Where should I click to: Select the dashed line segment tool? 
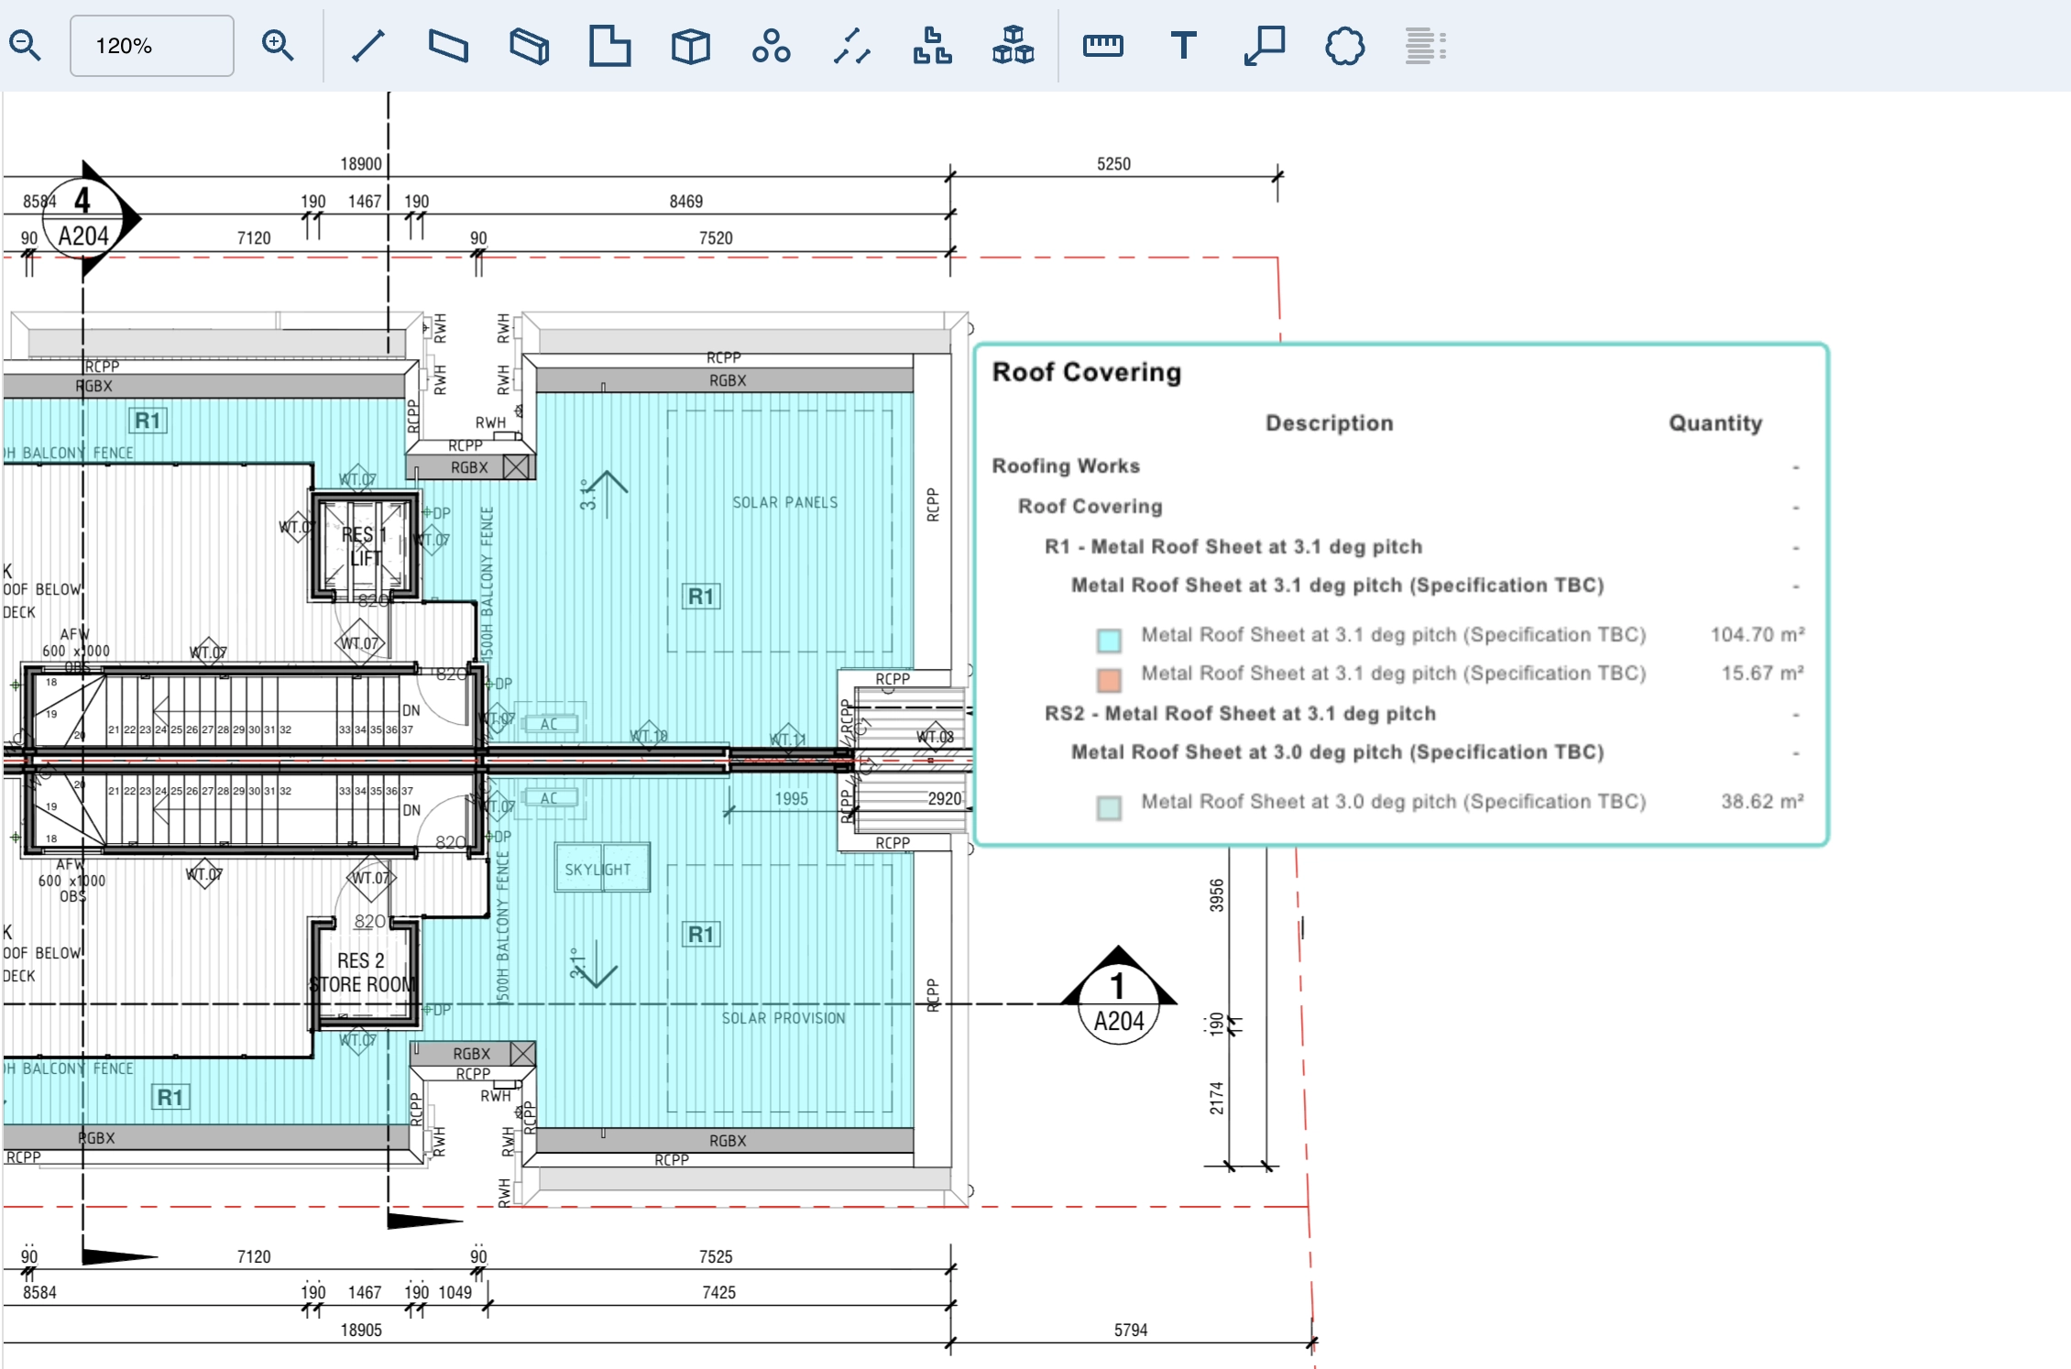(851, 46)
